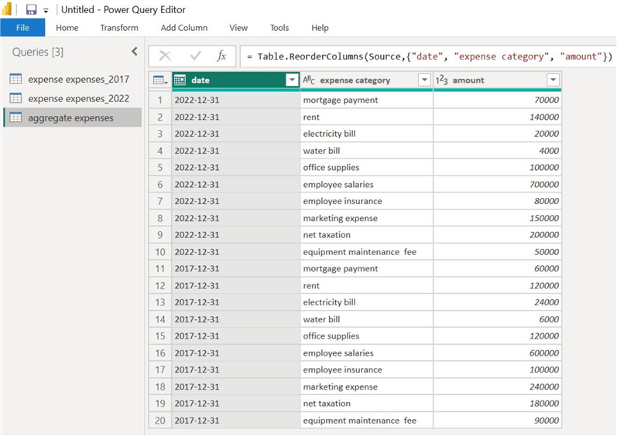Viewport: 617px width, 436px height.
Task: Click the 'water bill' cell in row 14
Action: coord(366,319)
